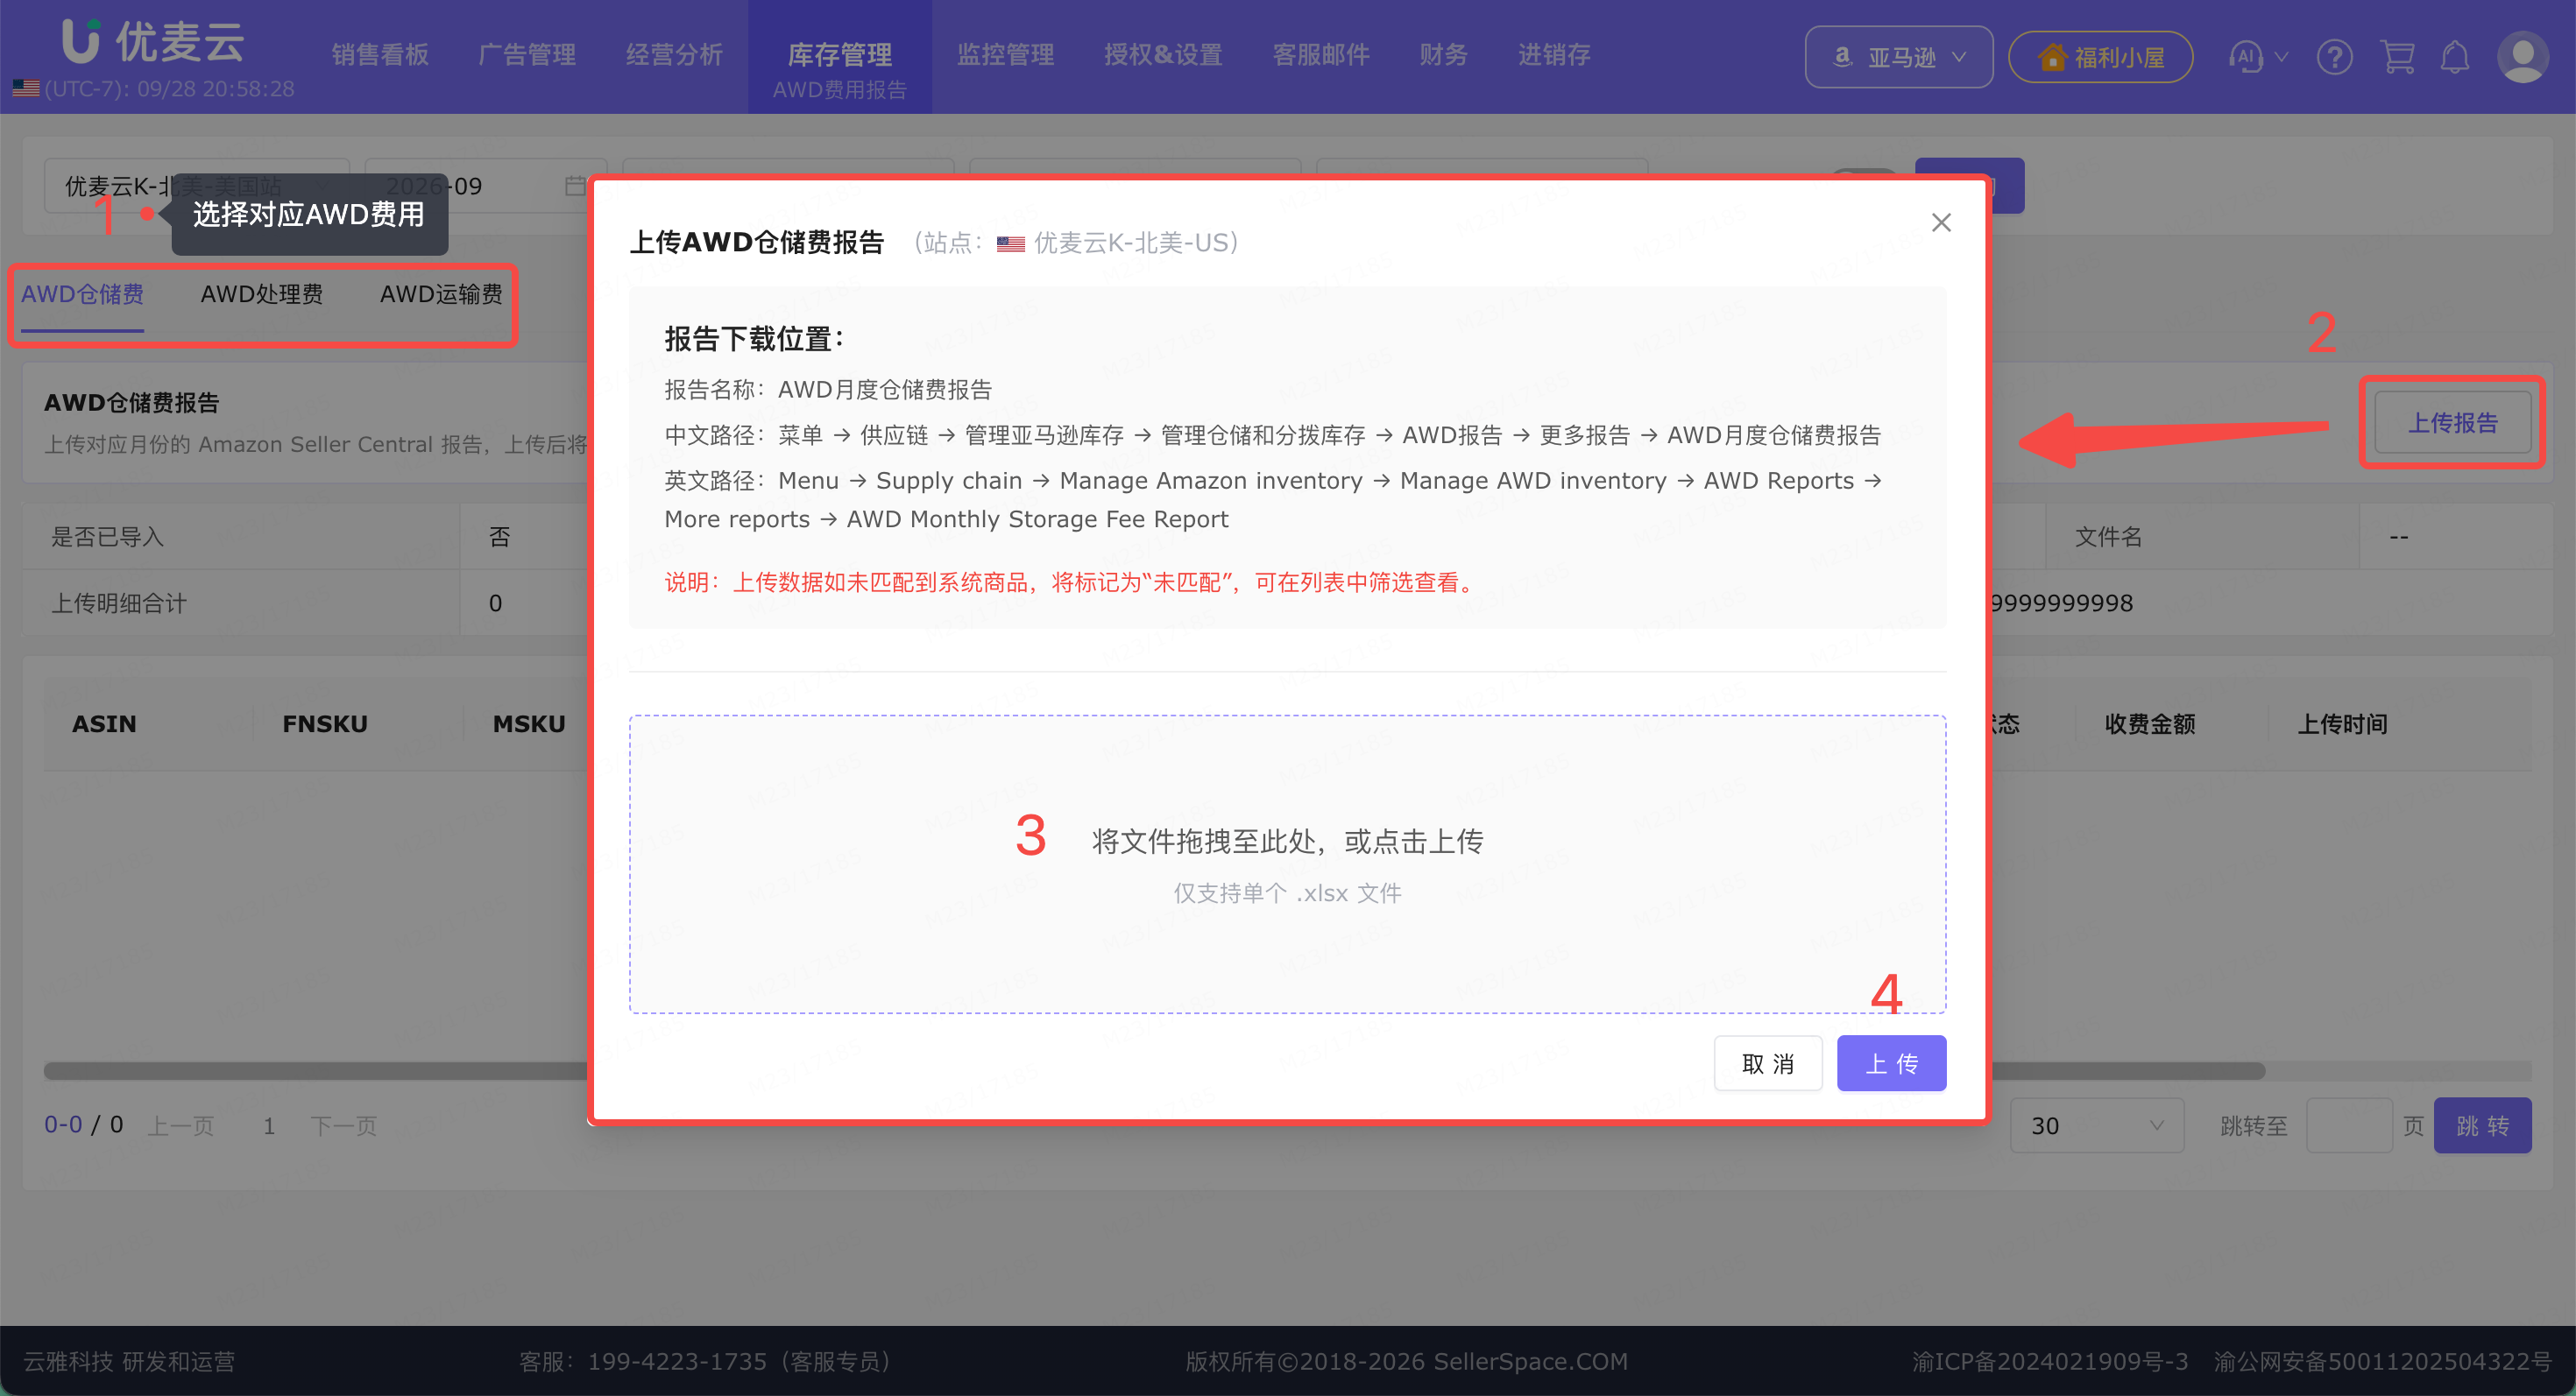Open the 监控管理 menu
The width and height of the screenshot is (2576, 1396).
1005,54
